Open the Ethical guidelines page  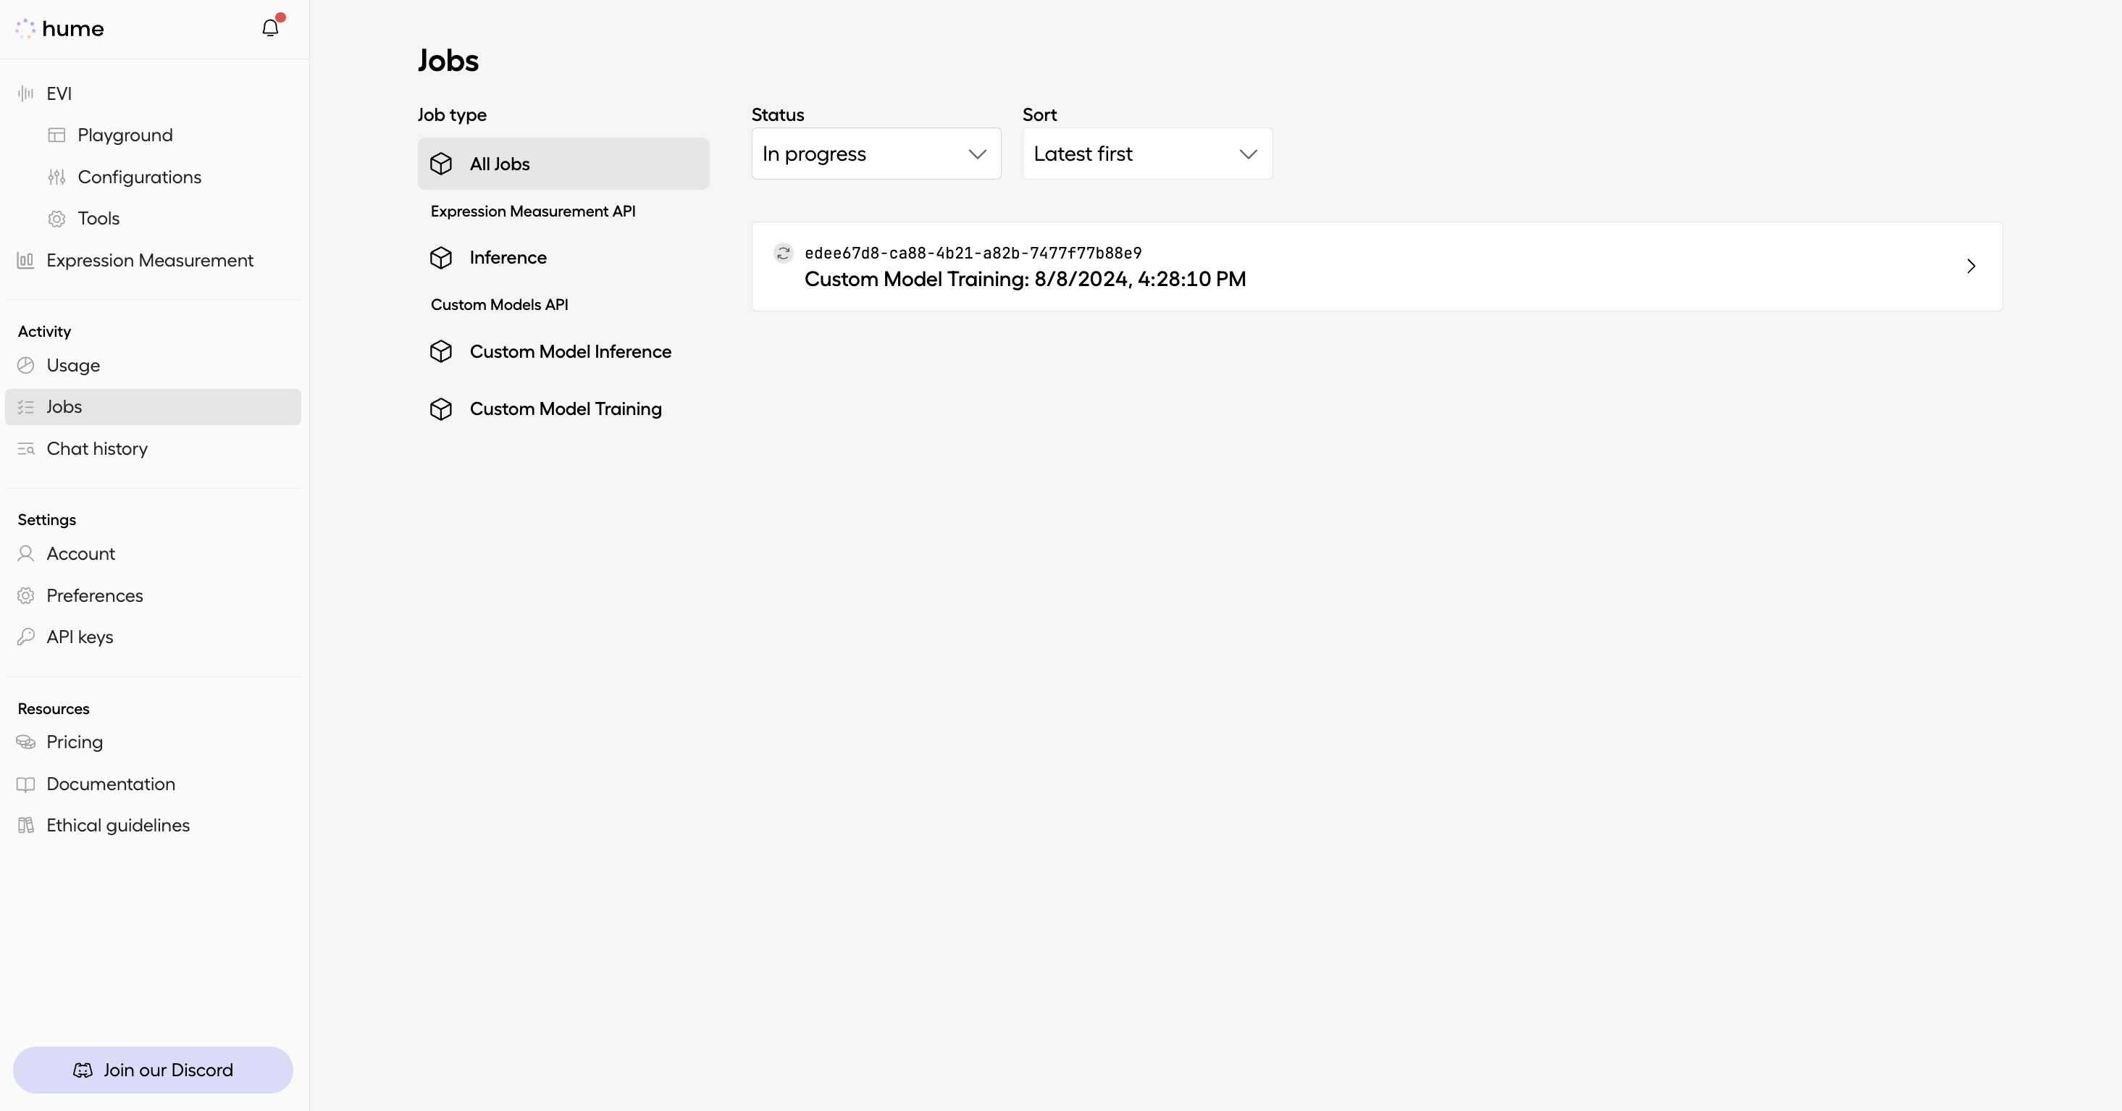coord(118,825)
